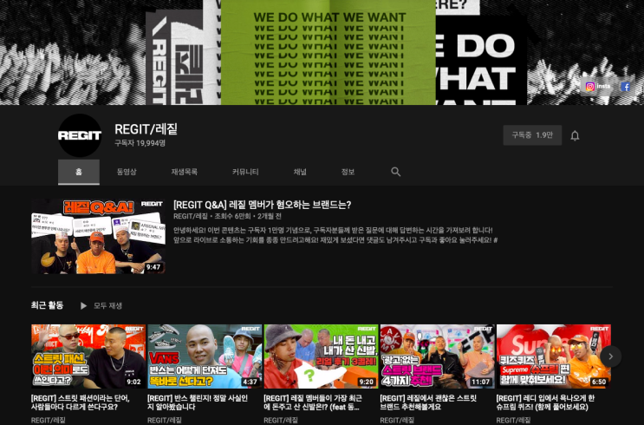Click the 모두 재생 link
This screenshot has height=425, width=644.
pos(107,306)
